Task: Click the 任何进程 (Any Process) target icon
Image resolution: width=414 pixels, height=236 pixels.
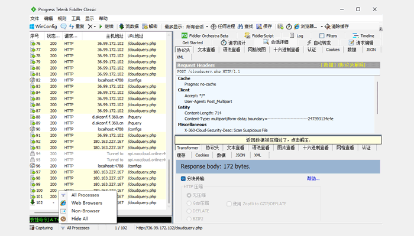Action: (214, 27)
